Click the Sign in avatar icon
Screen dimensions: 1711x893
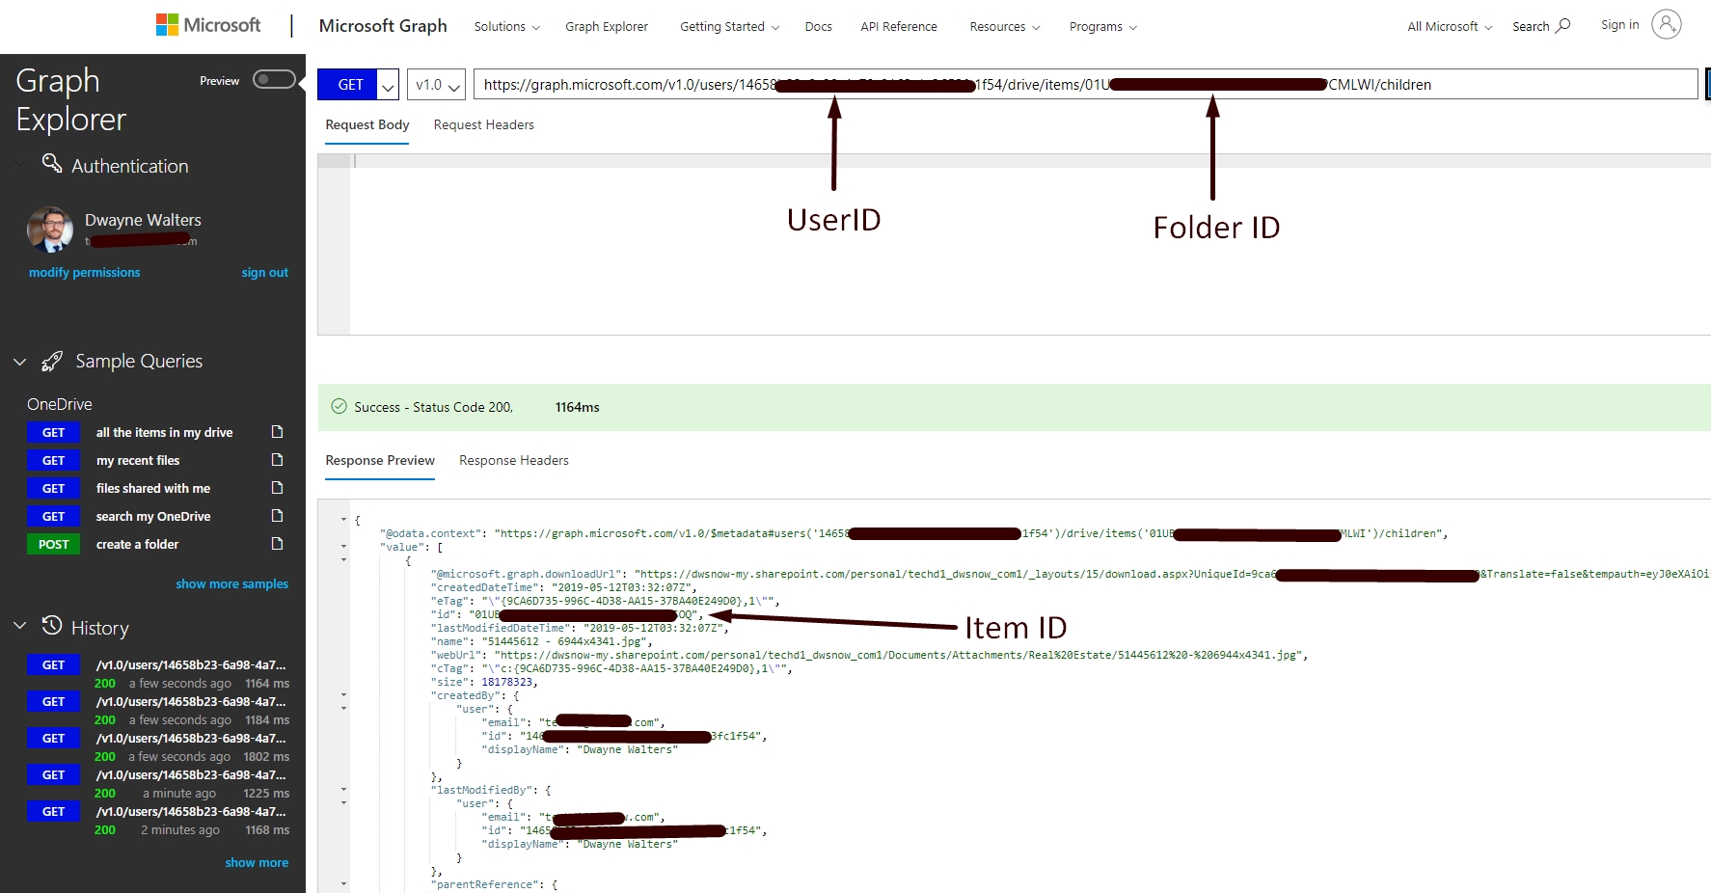pos(1666,24)
